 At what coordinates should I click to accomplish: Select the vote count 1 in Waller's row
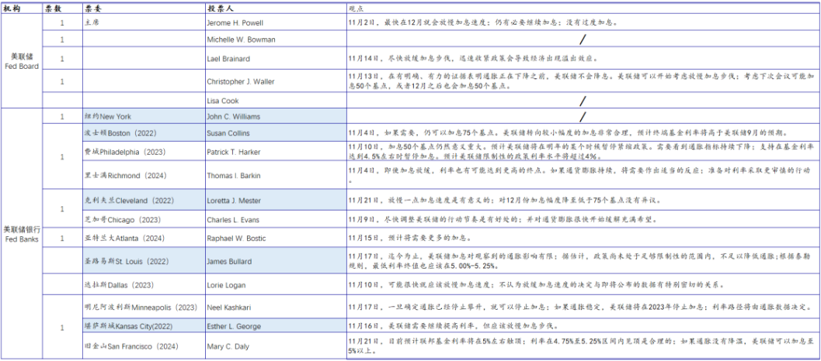tap(62, 81)
